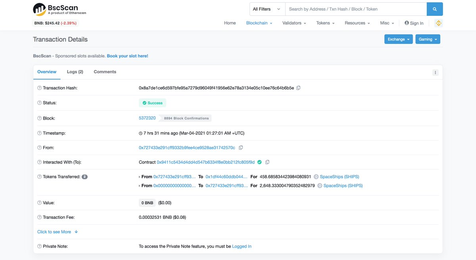Click the help icon next to Block
The image size is (476, 260).
pyautogui.click(x=39, y=118)
